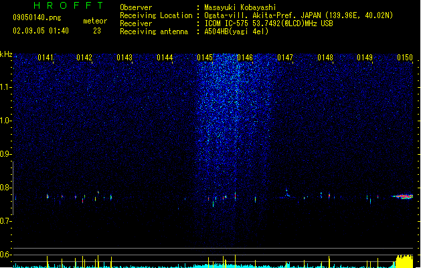Viewport: 421px width, 268px height.
Task: Click the date stamp 02.09.05 01:40
Action: 41,31
